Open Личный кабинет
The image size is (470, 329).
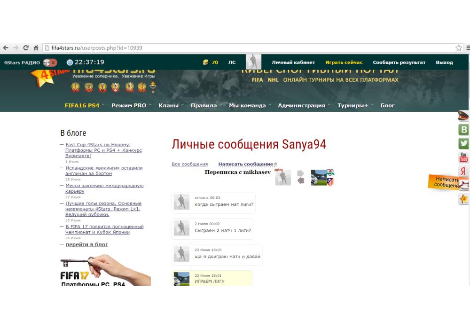click(x=293, y=63)
